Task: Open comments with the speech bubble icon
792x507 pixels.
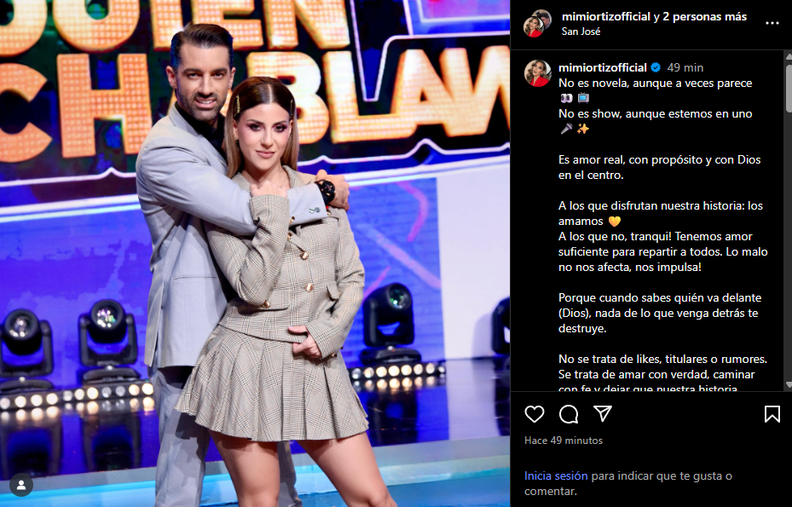Action: click(569, 414)
